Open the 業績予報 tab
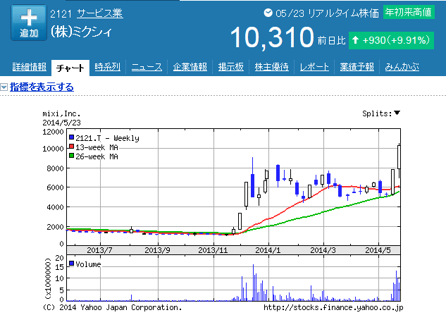 coord(357,67)
